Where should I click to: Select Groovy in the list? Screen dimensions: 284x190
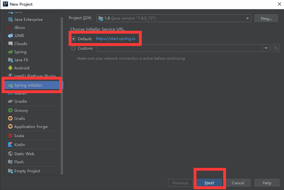click(x=32, y=110)
